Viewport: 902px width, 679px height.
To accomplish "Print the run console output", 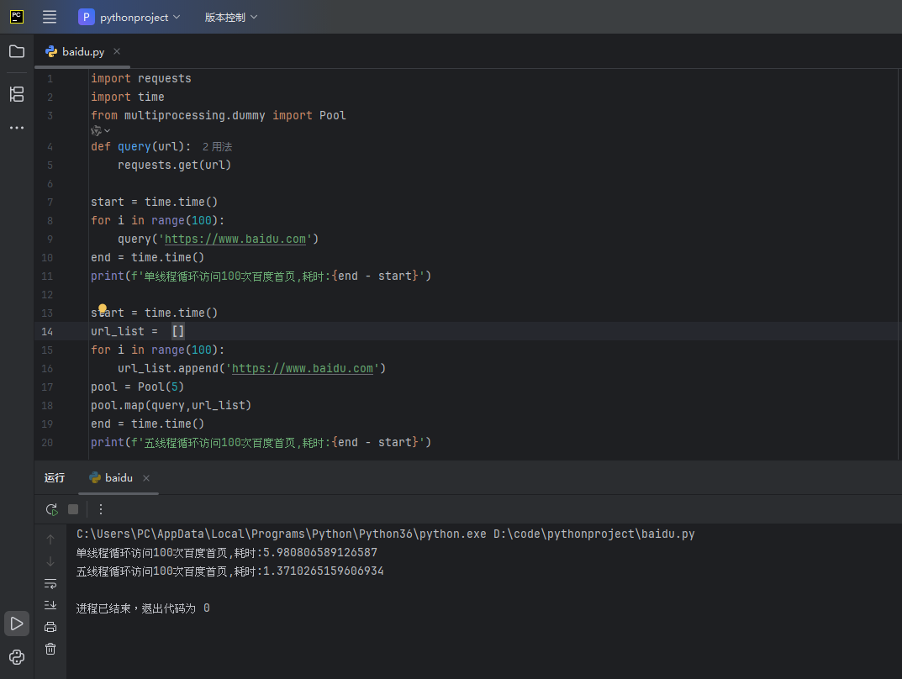I will (50, 627).
